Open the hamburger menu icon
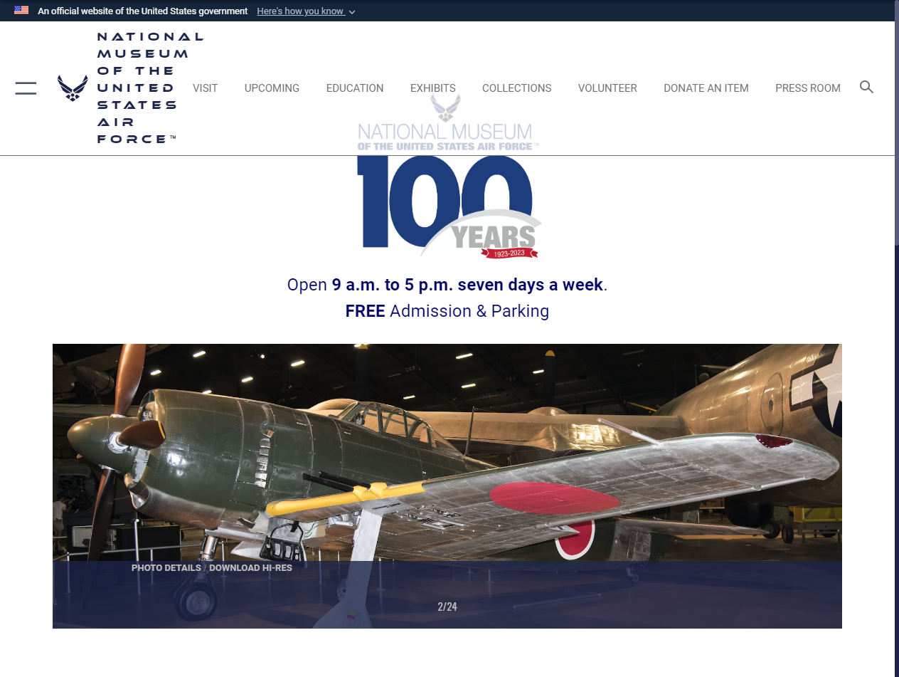 click(26, 88)
